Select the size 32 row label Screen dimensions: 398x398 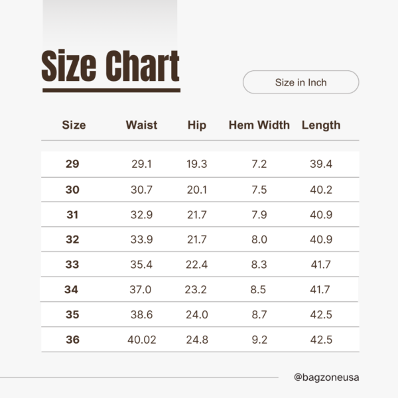(x=72, y=239)
